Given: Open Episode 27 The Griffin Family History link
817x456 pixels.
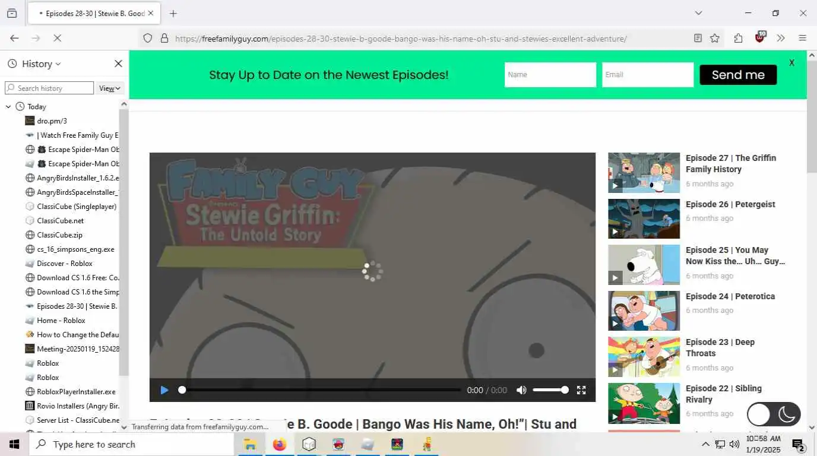Looking at the screenshot, I should 731,163.
